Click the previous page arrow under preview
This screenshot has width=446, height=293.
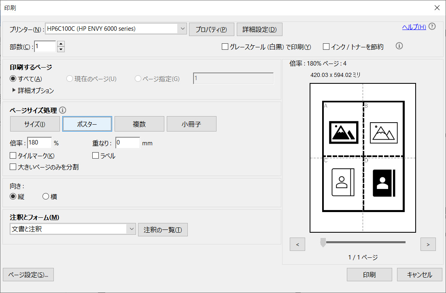coord(297,244)
